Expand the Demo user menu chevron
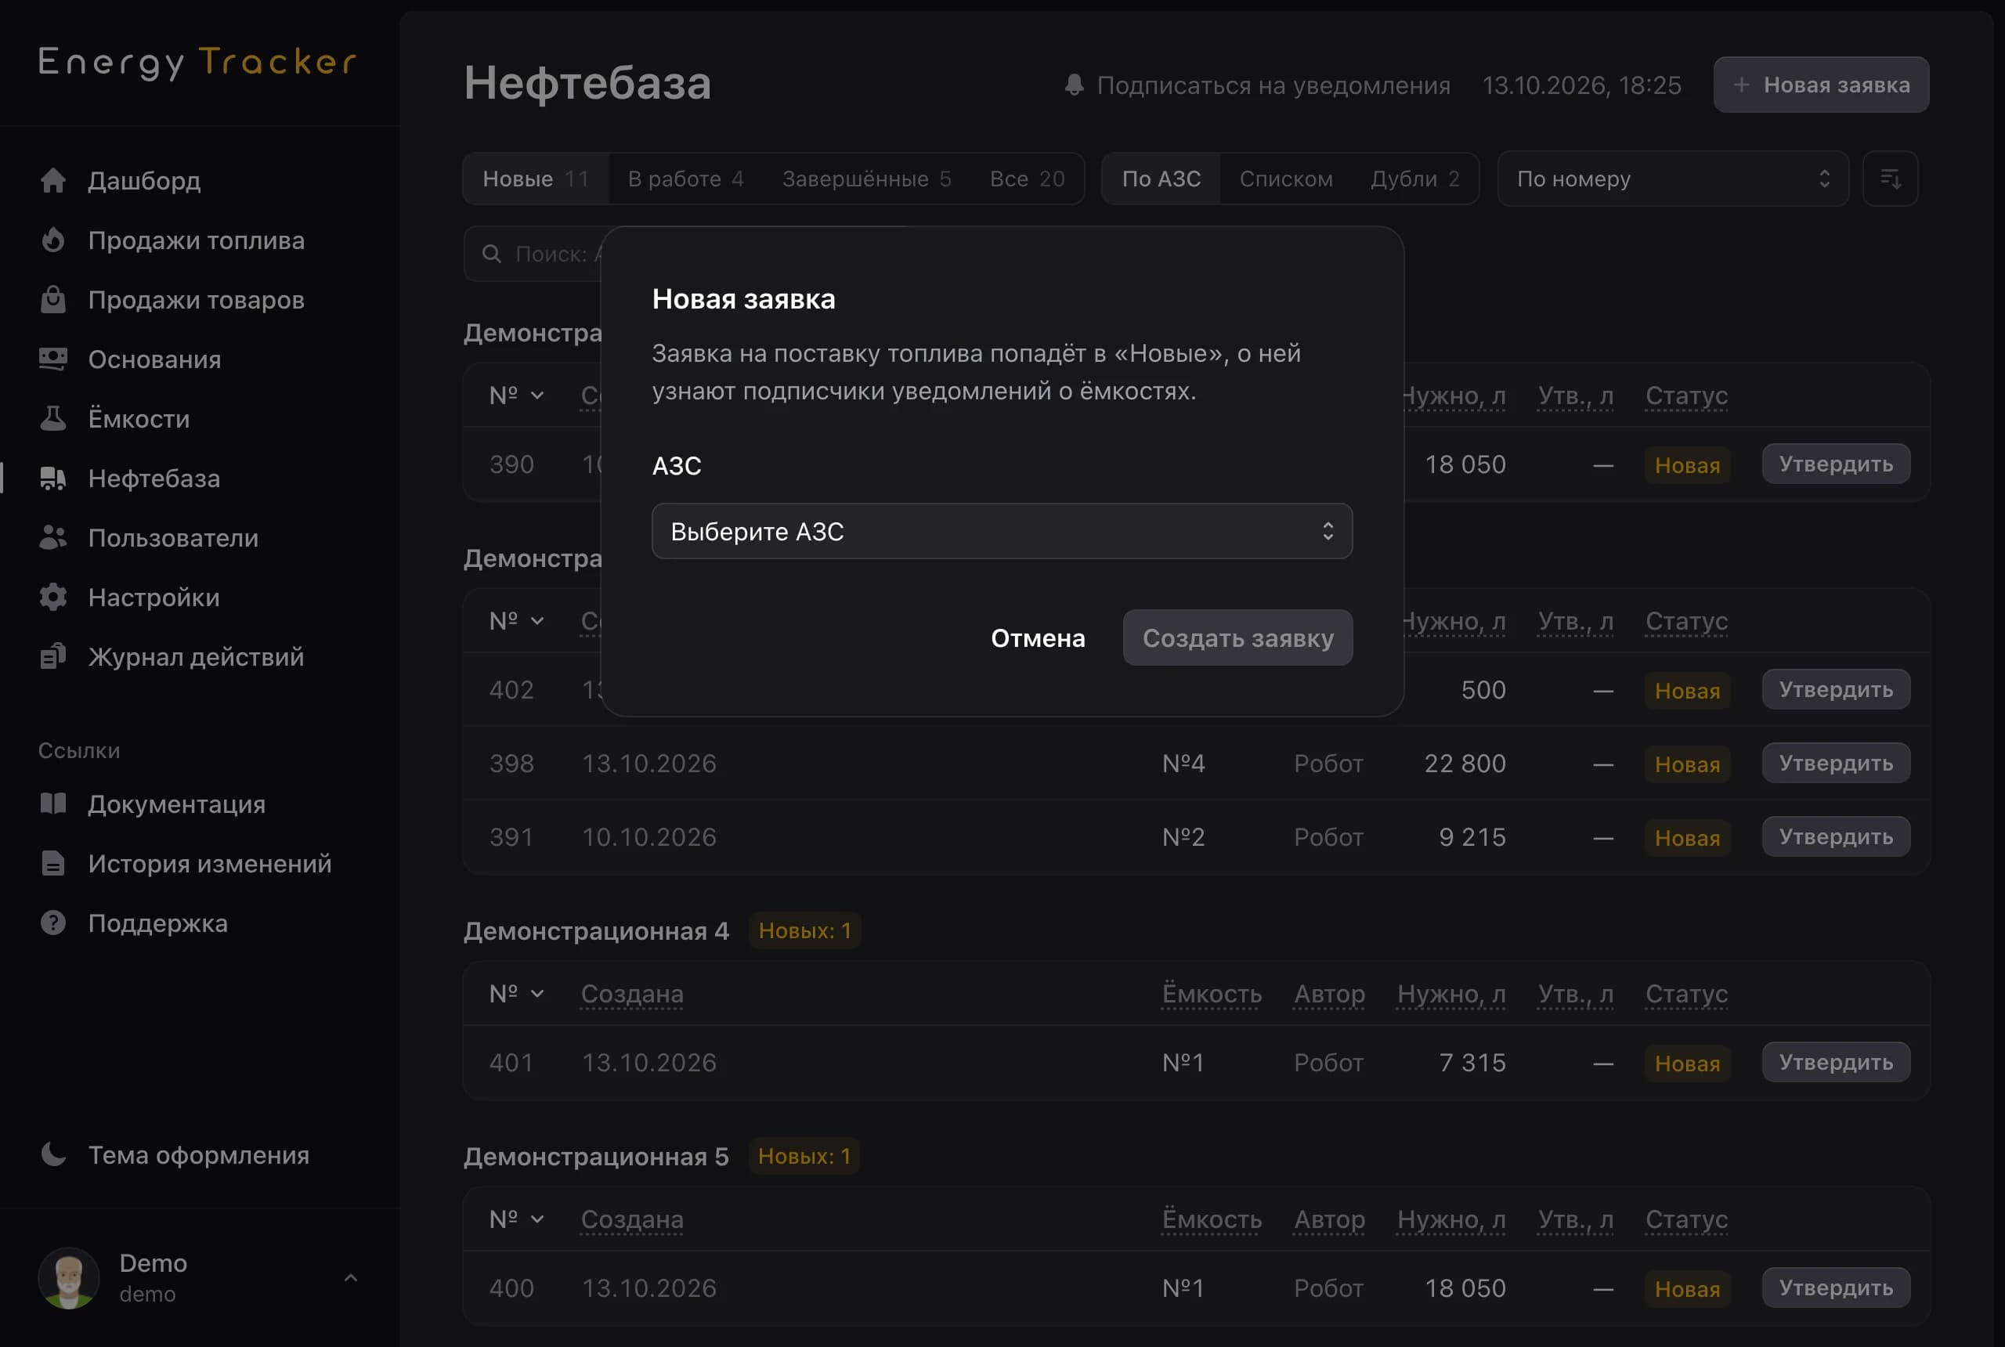Screen dimensions: 2005x1347 [351, 1277]
